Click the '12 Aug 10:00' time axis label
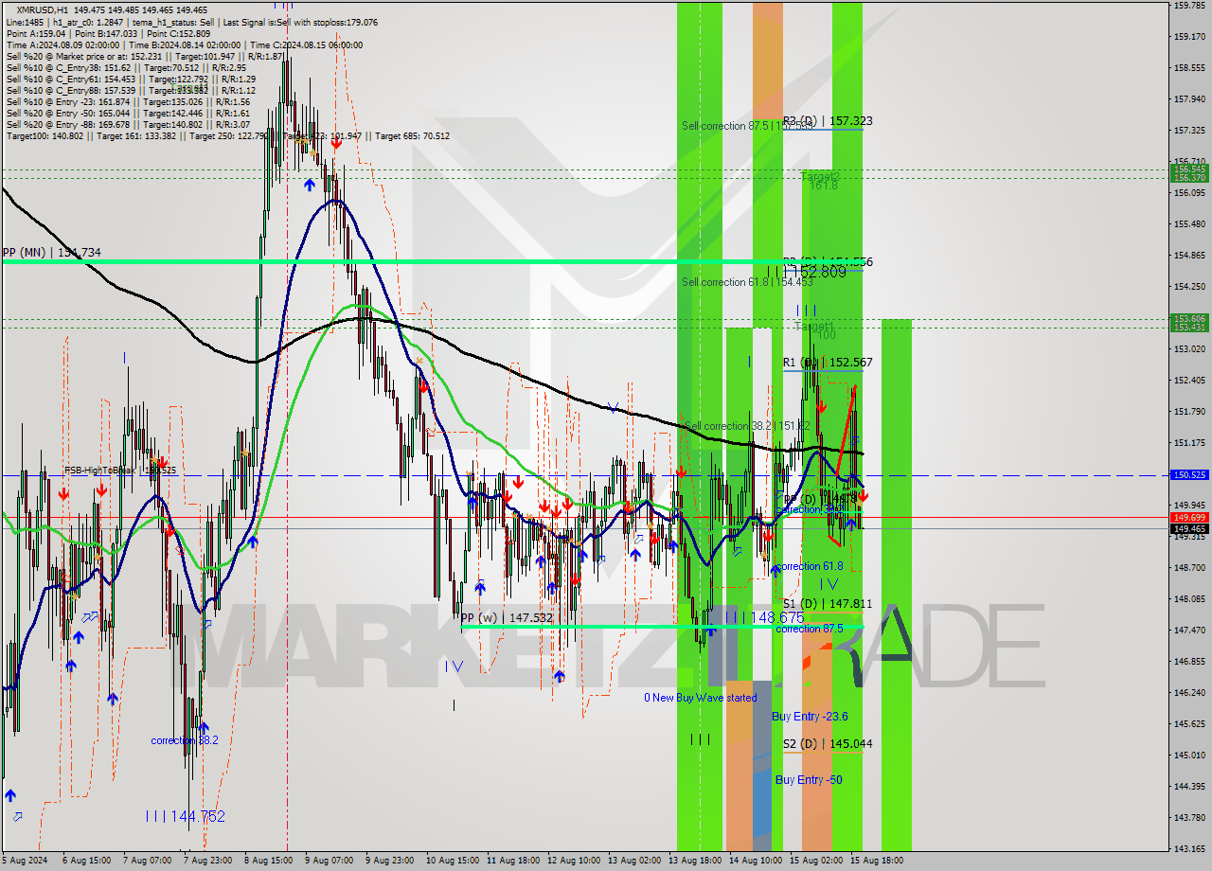Image resolution: width=1212 pixels, height=871 pixels. pos(573,862)
